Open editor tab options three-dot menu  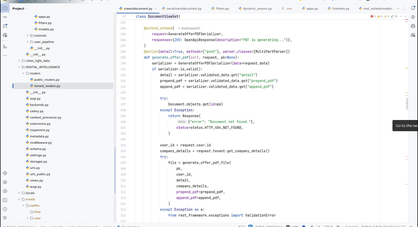404,9
